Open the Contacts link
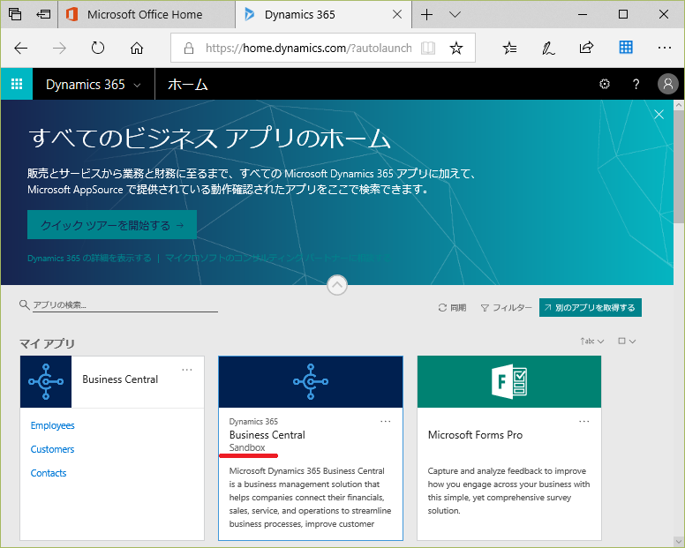The width and height of the screenshot is (685, 548). point(49,473)
